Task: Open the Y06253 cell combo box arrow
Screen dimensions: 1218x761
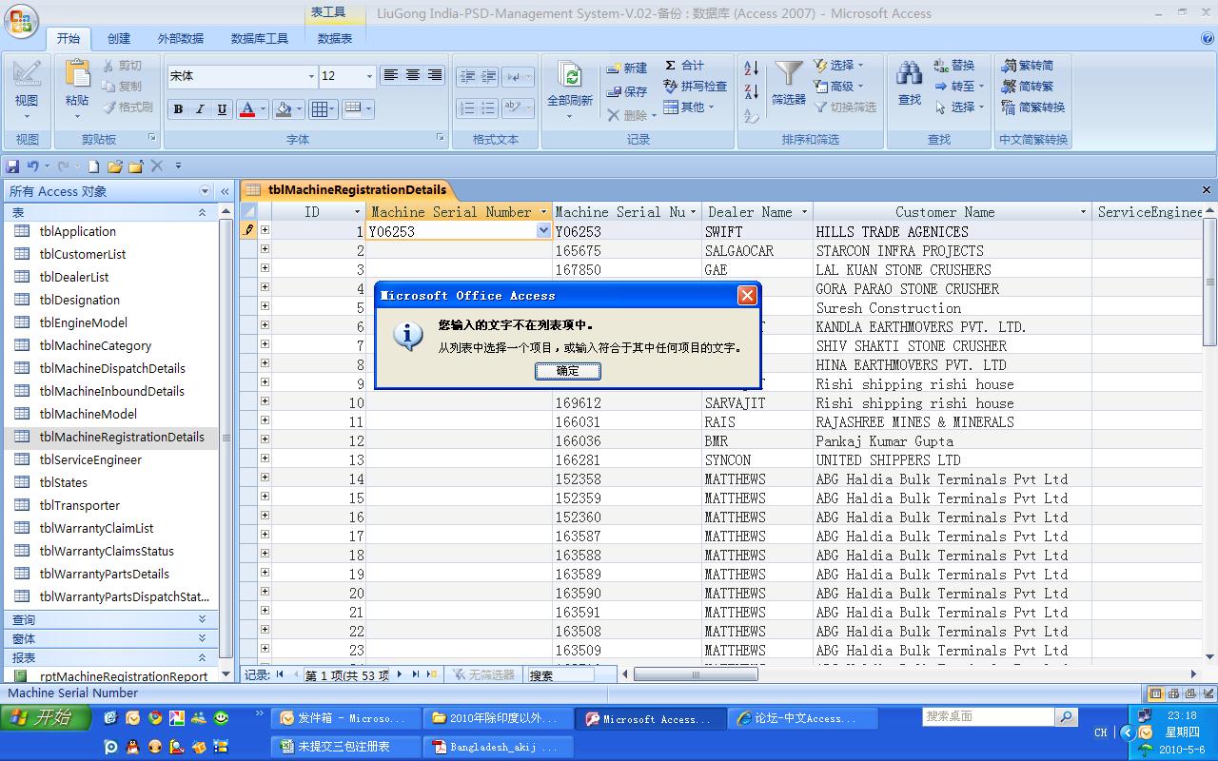Action: coord(543,231)
